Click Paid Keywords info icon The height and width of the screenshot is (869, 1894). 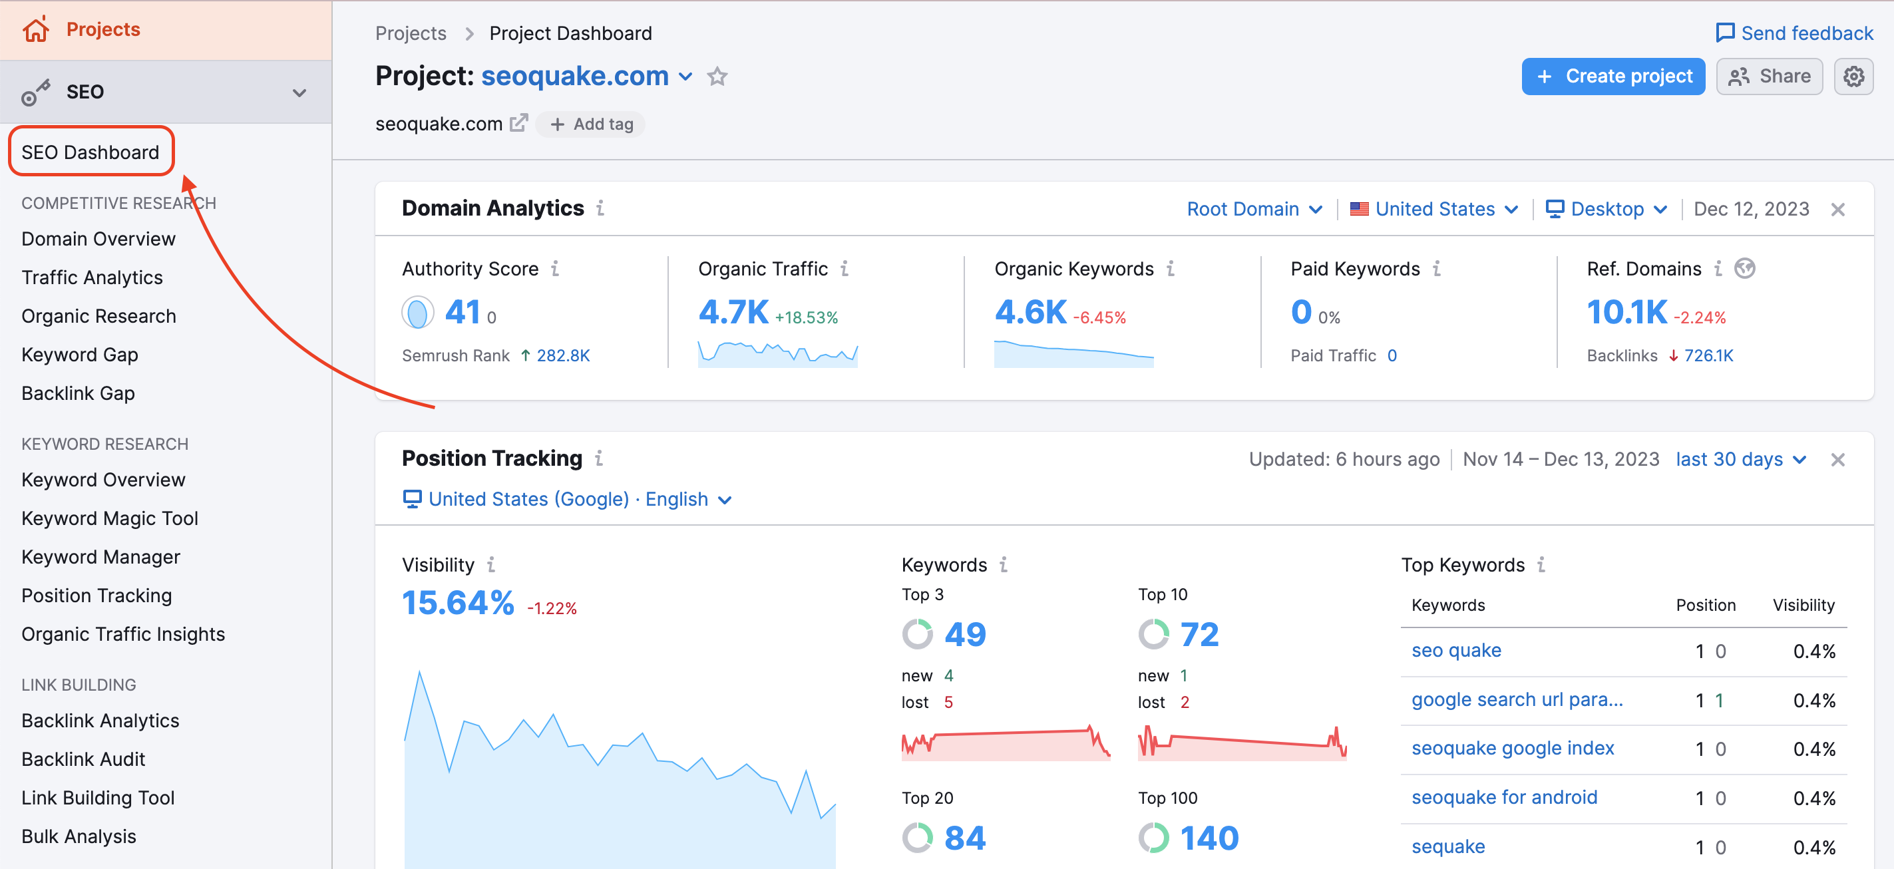pos(1437,269)
